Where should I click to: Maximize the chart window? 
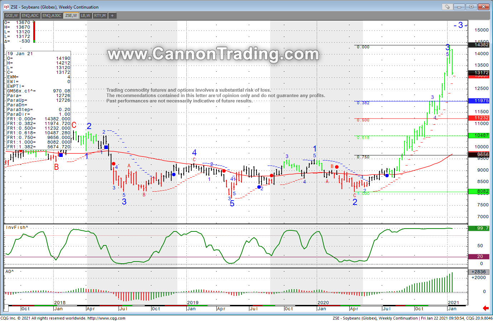pos(472,7)
